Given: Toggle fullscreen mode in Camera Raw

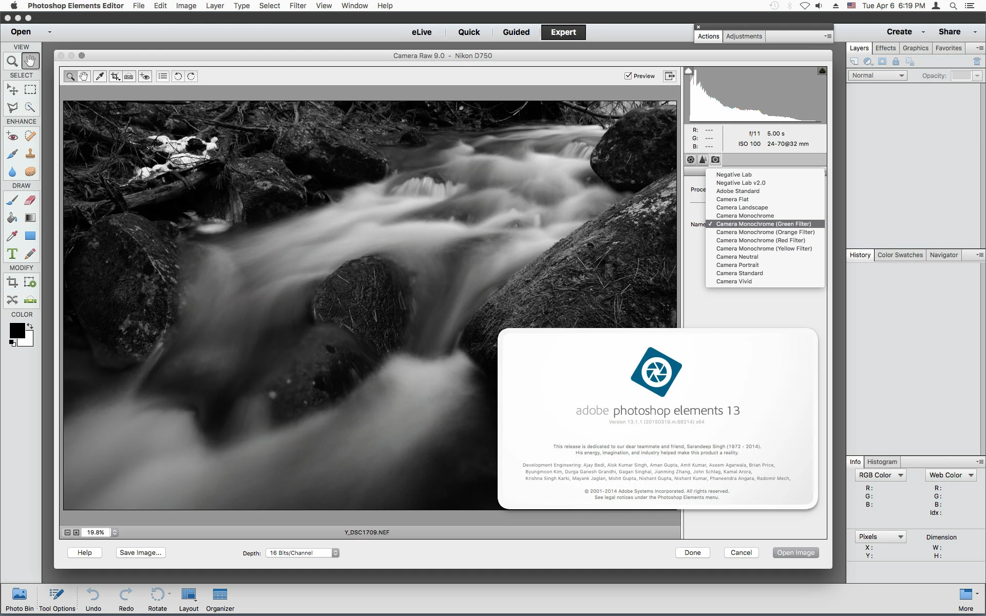Looking at the screenshot, I should click(670, 76).
